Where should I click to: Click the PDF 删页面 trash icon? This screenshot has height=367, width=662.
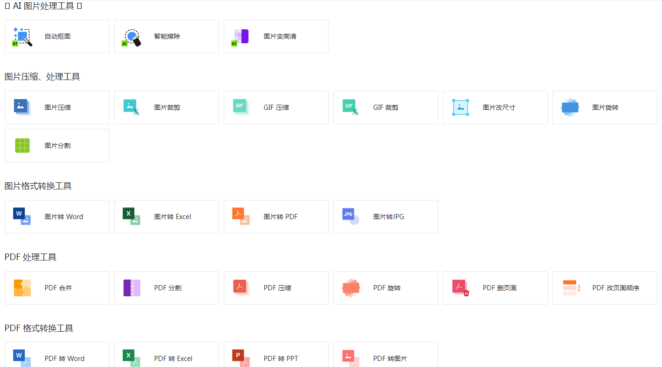pyautogui.click(x=460, y=288)
